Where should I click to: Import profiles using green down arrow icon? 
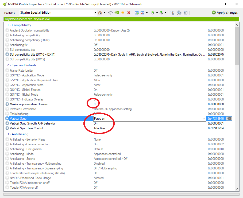[x=161, y=13]
